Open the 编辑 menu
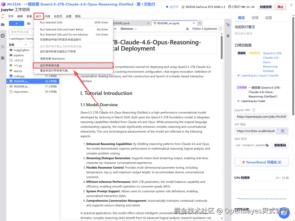 click(x=20, y=16)
